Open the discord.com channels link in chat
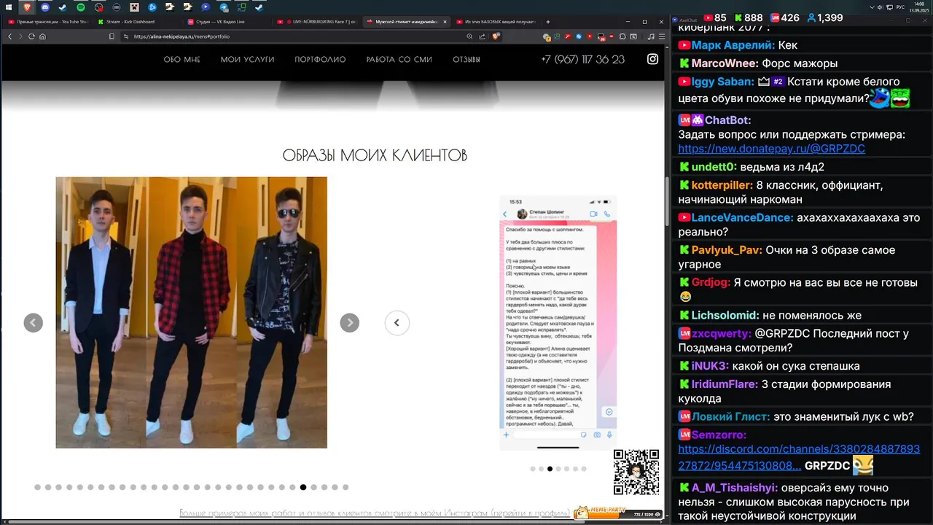Image resolution: width=933 pixels, height=525 pixels. (799, 458)
